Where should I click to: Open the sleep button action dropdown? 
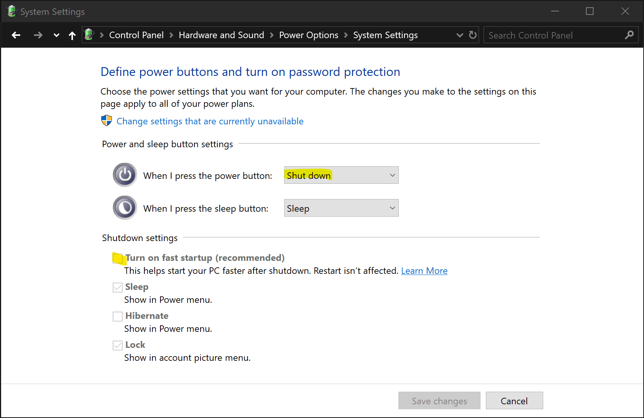tap(341, 208)
